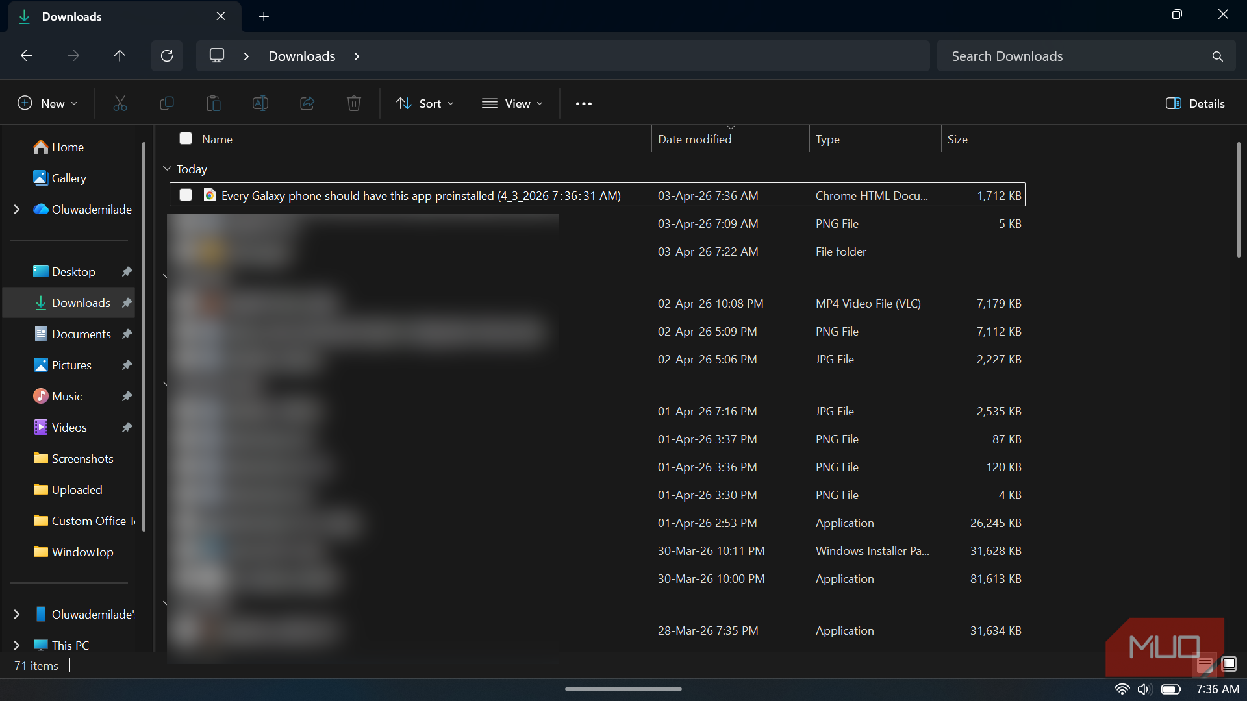Click the Paste clipboard icon

pyautogui.click(x=214, y=103)
